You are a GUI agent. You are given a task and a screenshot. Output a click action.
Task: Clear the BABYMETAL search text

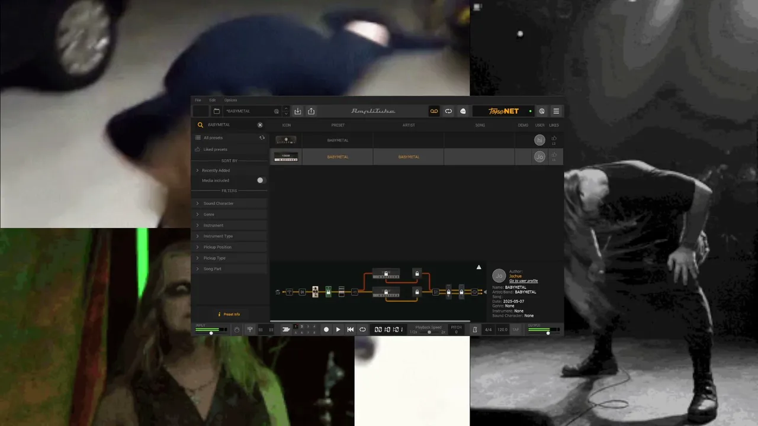pos(260,125)
